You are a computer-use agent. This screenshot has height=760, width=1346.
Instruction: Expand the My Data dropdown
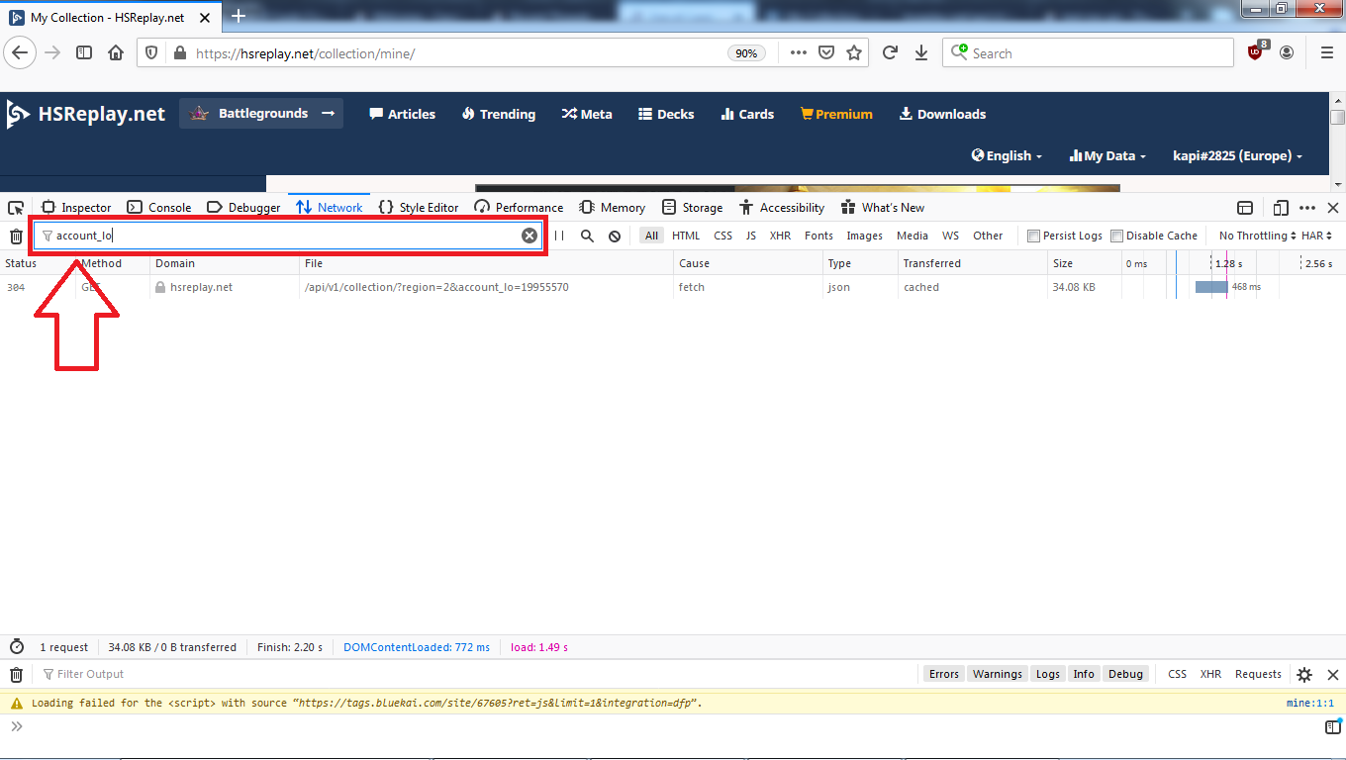(1107, 155)
